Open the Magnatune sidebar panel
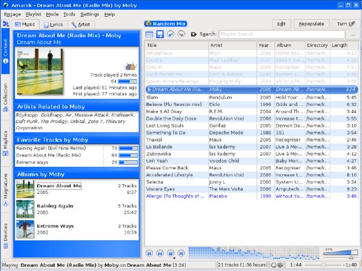The image size is (362, 271). 5,190
